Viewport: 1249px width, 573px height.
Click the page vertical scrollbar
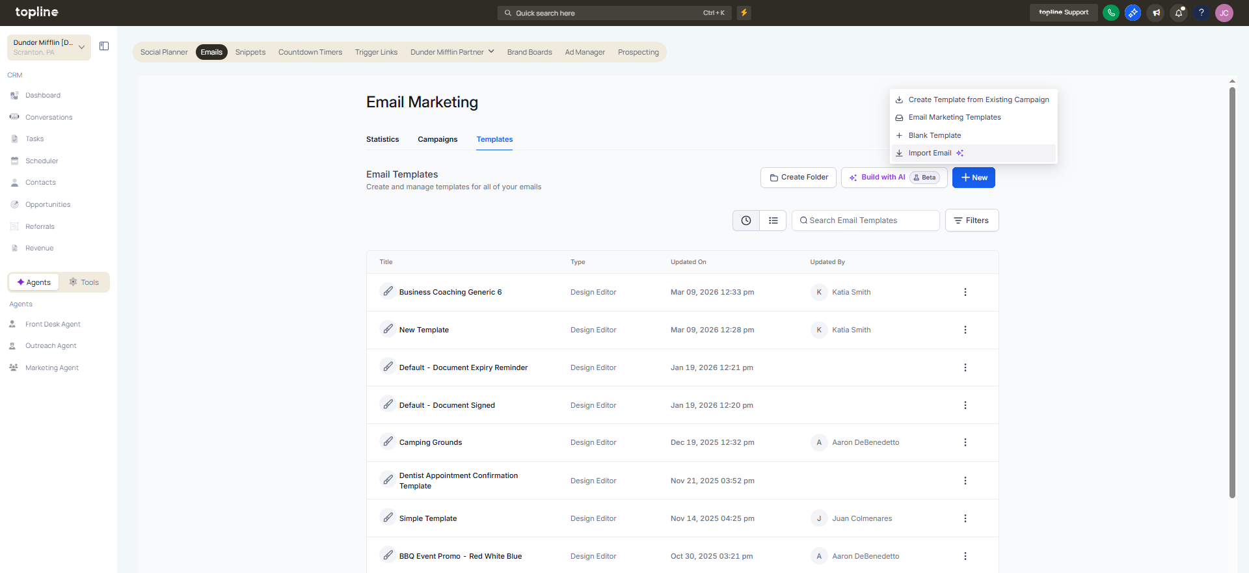(x=1232, y=293)
